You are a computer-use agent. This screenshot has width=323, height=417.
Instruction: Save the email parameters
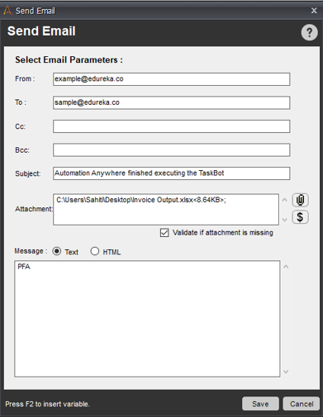260,404
